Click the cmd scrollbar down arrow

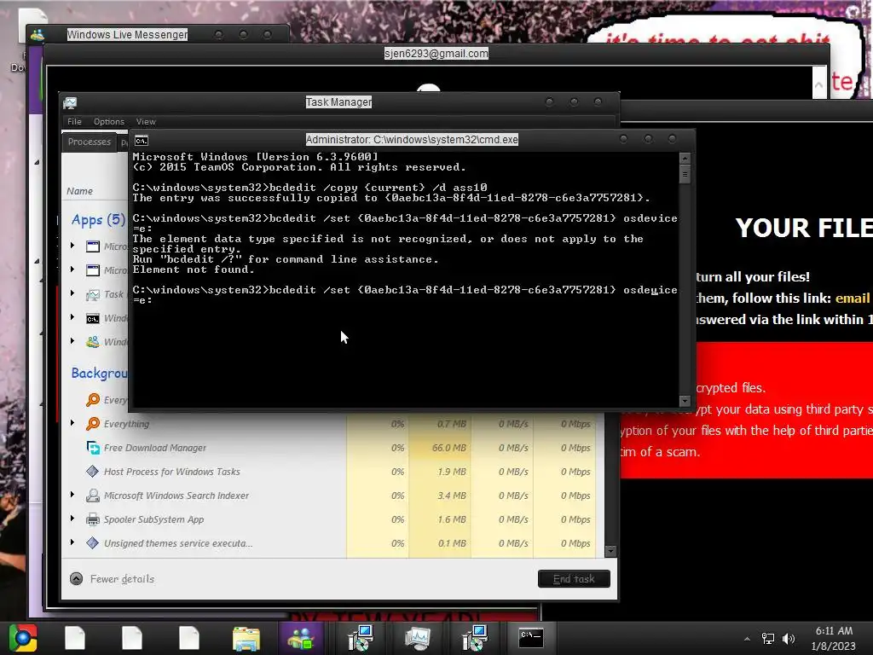685,401
